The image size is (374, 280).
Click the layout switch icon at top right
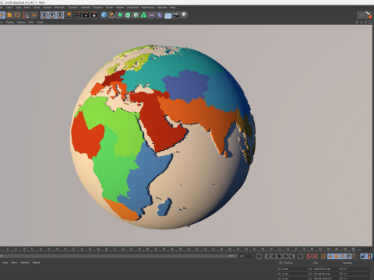pyautogui.click(x=369, y=15)
